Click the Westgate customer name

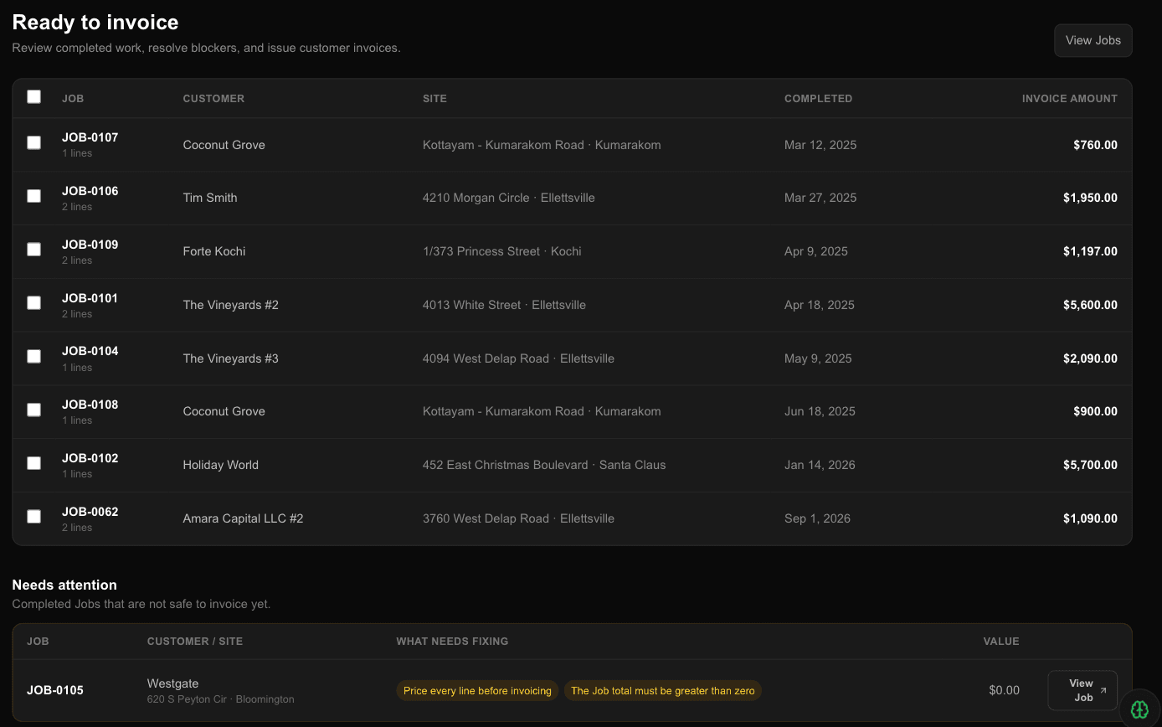click(x=172, y=683)
